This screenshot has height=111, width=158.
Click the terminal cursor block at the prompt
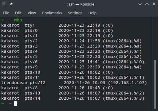click(x=15, y=103)
